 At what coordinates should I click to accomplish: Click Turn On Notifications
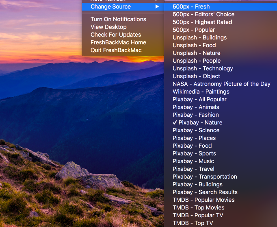click(118, 19)
